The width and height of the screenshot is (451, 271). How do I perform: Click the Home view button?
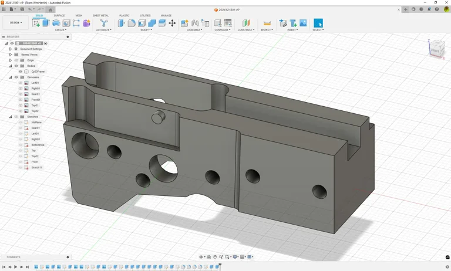coord(51,9)
